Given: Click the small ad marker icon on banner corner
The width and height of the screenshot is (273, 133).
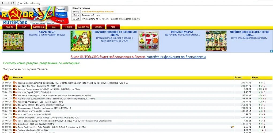Looking at the screenshot, I should click(x=271, y=51).
